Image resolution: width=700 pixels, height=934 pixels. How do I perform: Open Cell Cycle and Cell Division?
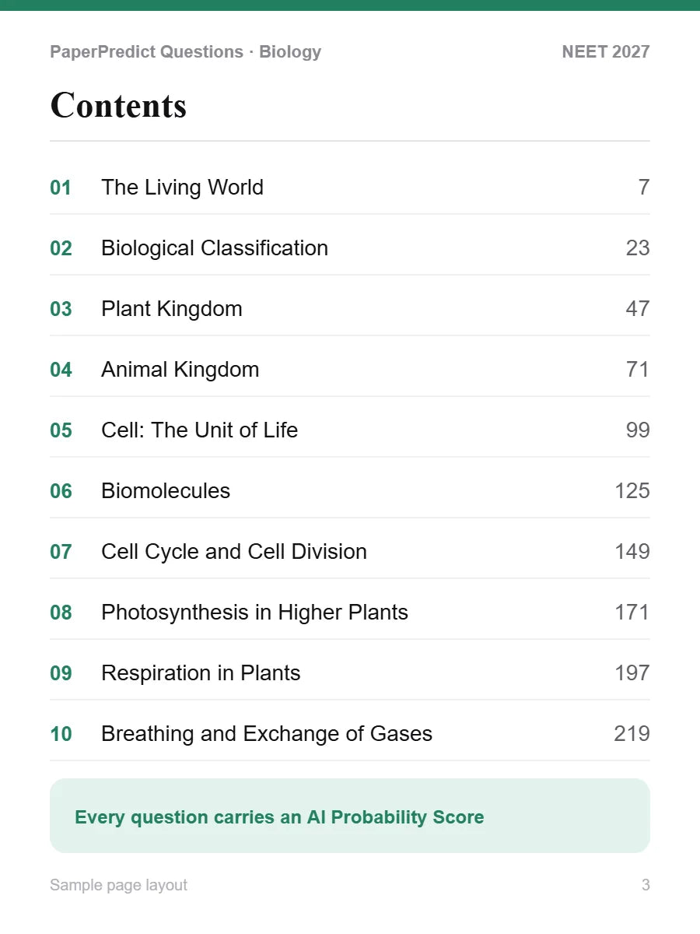[350, 552]
